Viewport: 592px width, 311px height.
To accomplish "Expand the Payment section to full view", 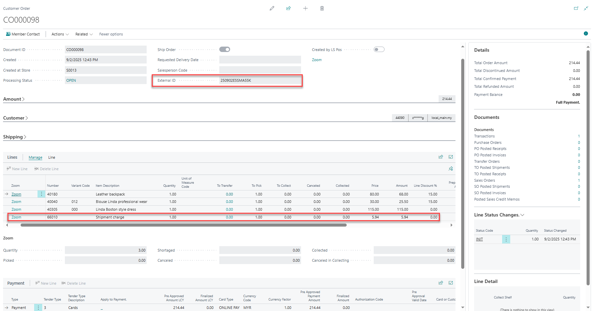I will (451, 283).
